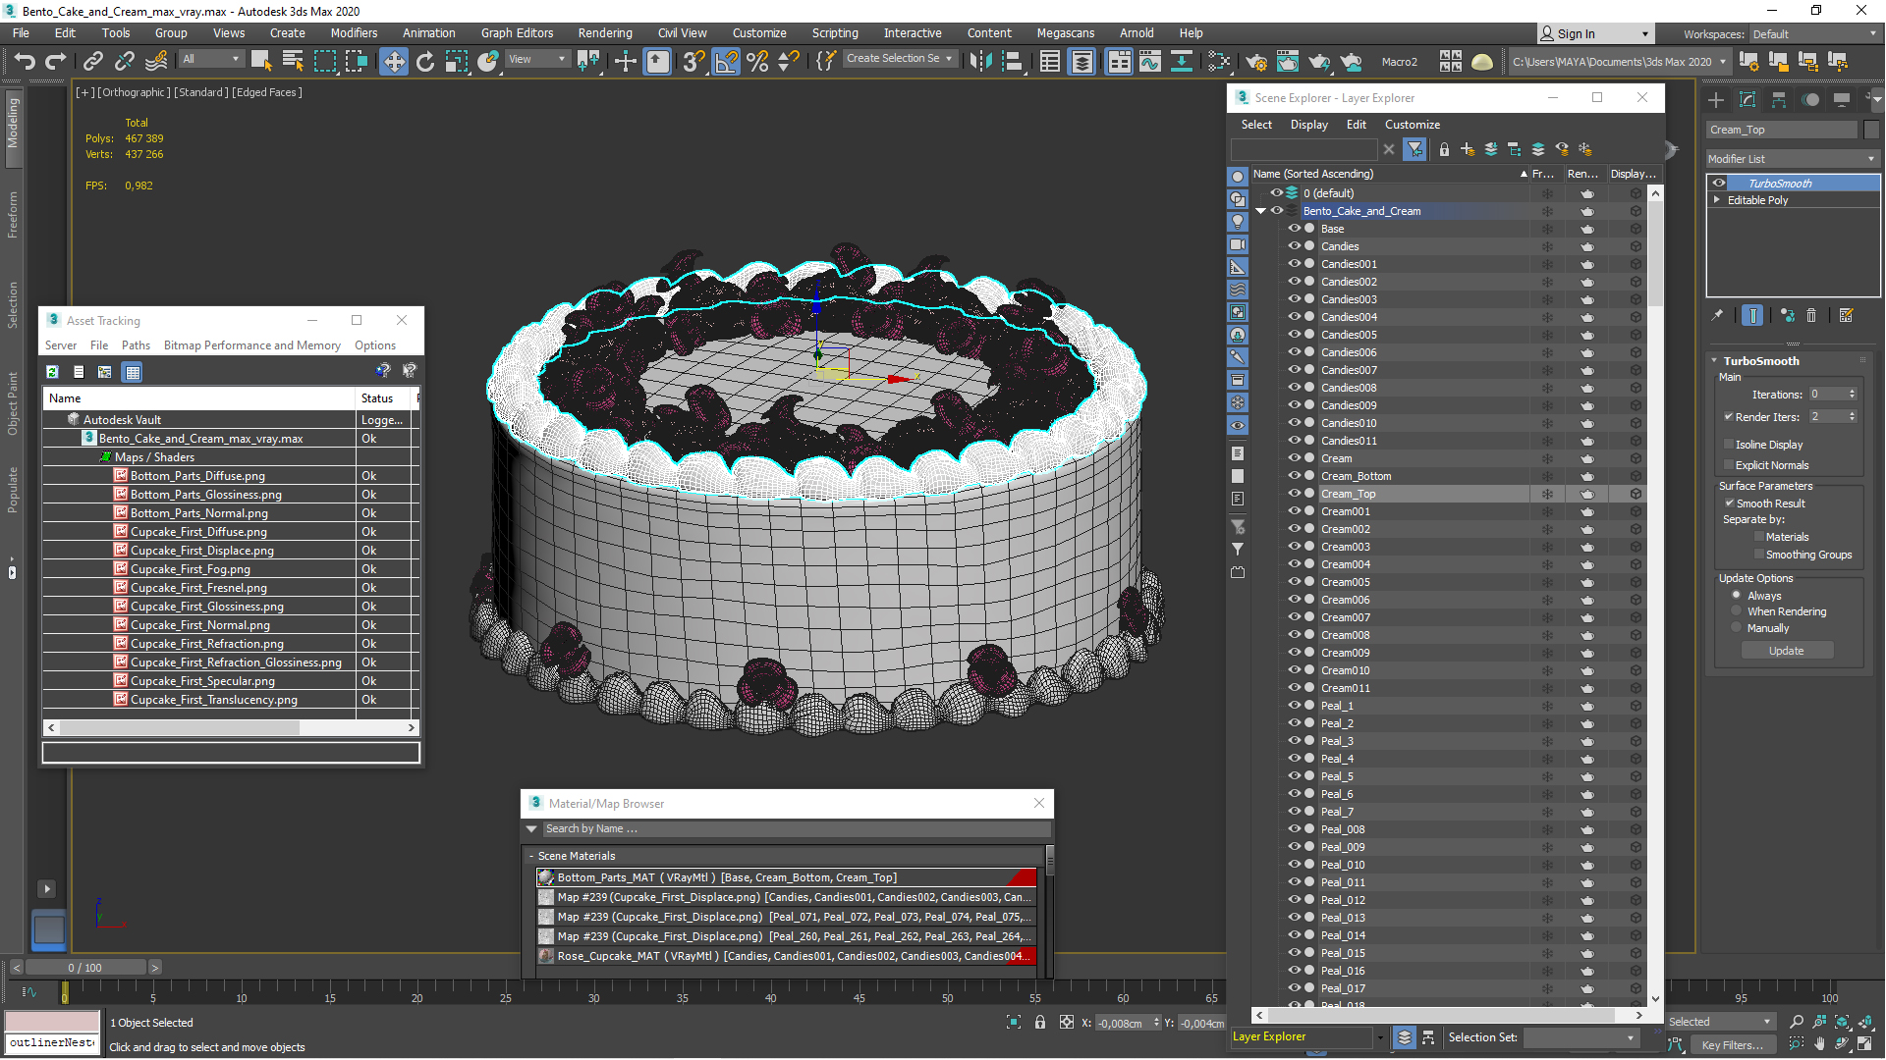Image resolution: width=1886 pixels, height=1060 pixels.
Task: Open the Rendered Frame Window icon
Action: 1287,61
